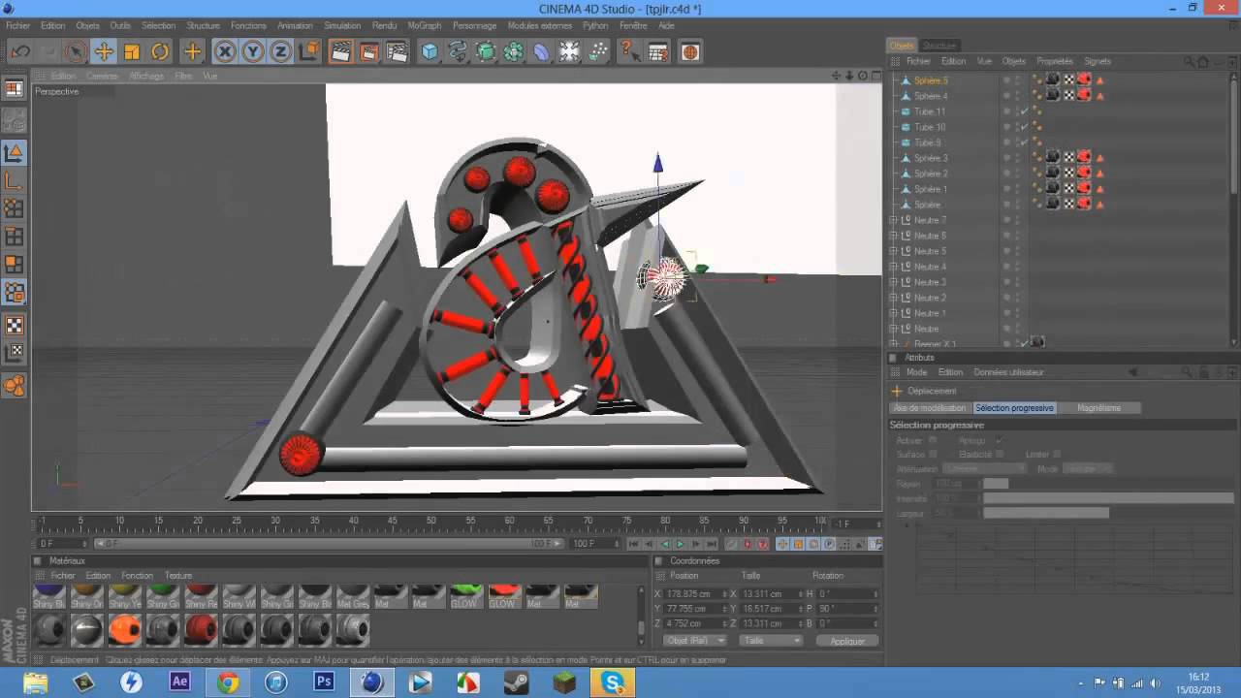This screenshot has width=1241, height=698.
Task: Click the Skype icon in taskbar
Action: [x=613, y=682]
